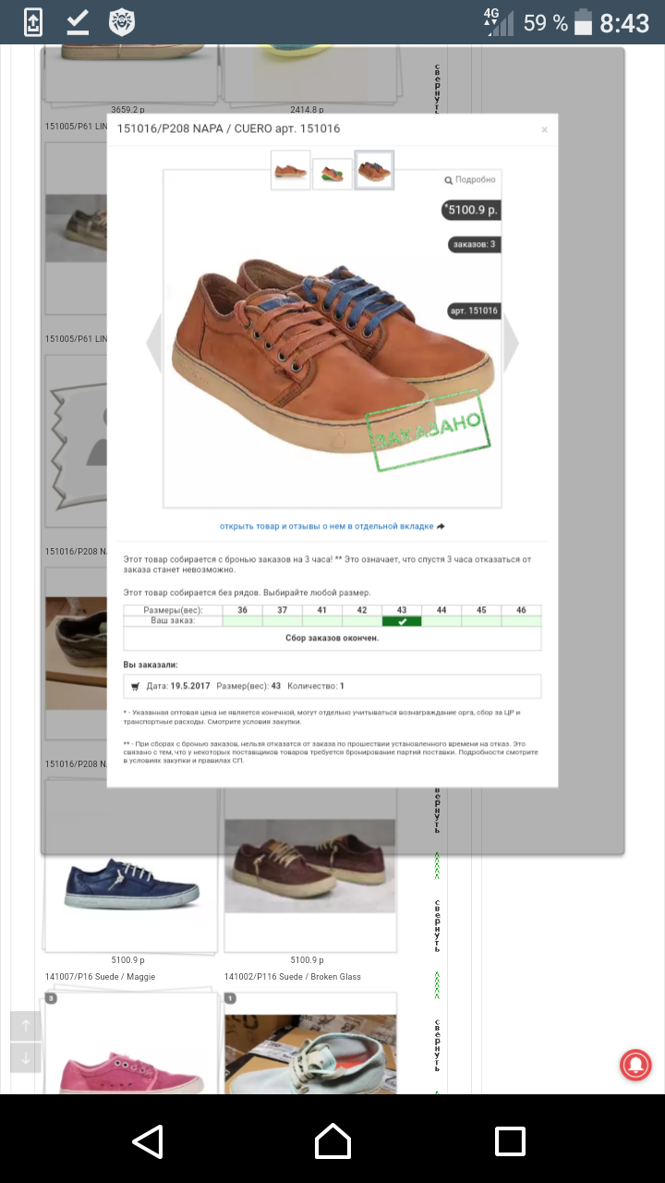Tap the upload notification icon in status bar
The height and width of the screenshot is (1183, 665).
coord(33,22)
